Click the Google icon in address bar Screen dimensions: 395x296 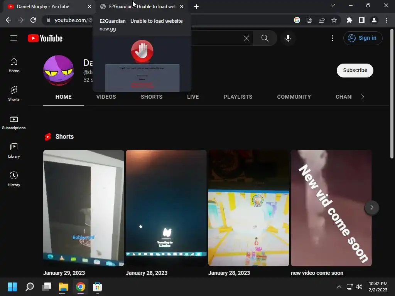[x=297, y=20]
